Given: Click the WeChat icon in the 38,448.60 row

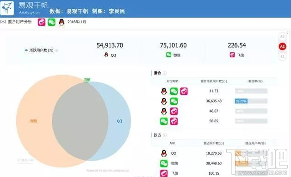Looking at the screenshot, I should click(164, 164).
